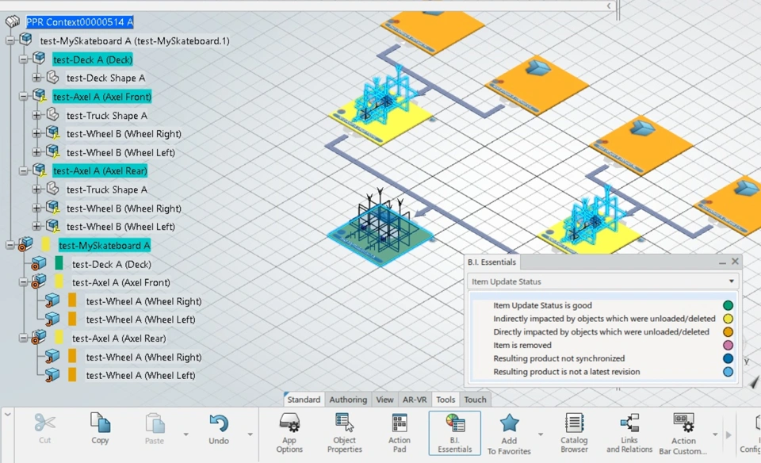Image resolution: width=761 pixels, height=463 pixels.
Task: Click 'Item Update Status is good' legend entry
Action: [x=542, y=305]
